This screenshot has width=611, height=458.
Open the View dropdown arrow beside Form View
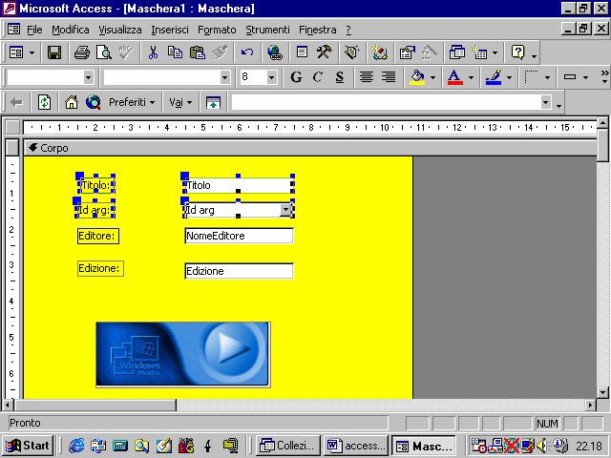click(32, 52)
